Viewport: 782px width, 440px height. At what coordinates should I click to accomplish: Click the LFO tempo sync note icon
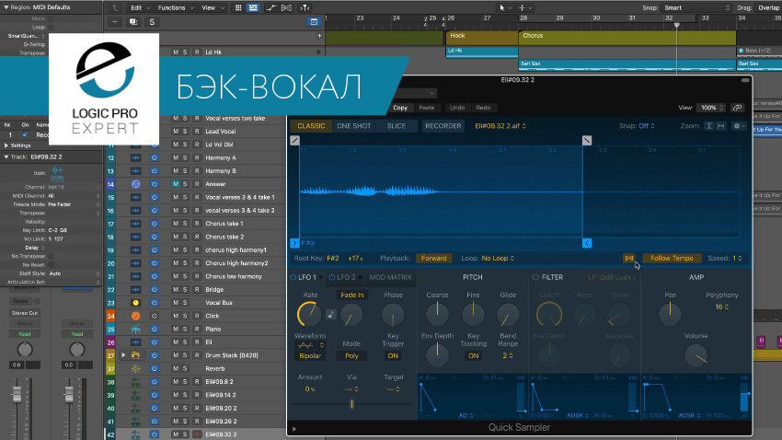click(330, 314)
